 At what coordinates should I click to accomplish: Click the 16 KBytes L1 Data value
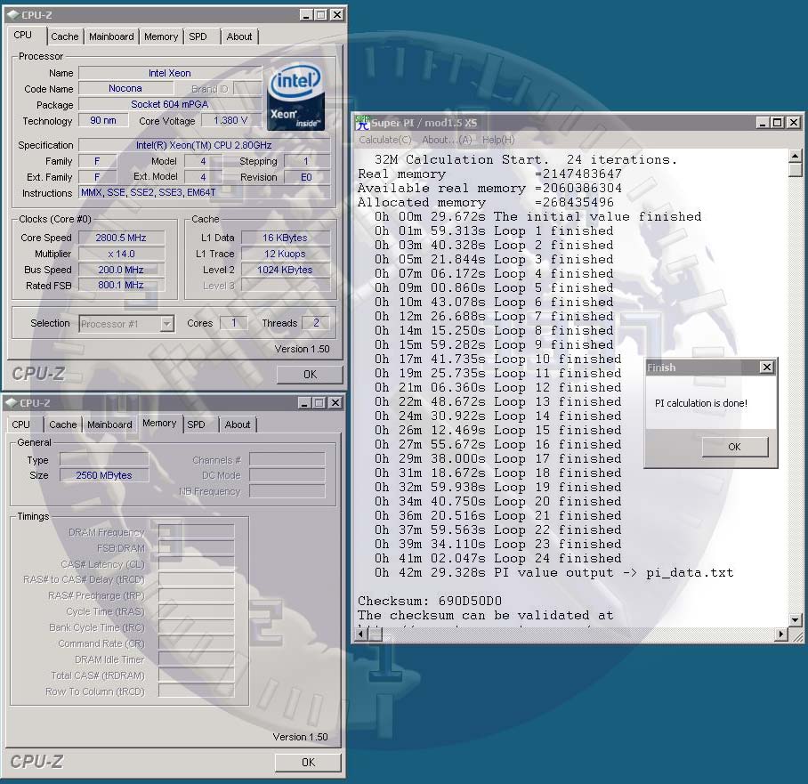click(x=285, y=238)
